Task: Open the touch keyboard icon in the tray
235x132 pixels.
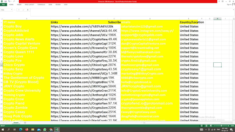Action: 201,130
